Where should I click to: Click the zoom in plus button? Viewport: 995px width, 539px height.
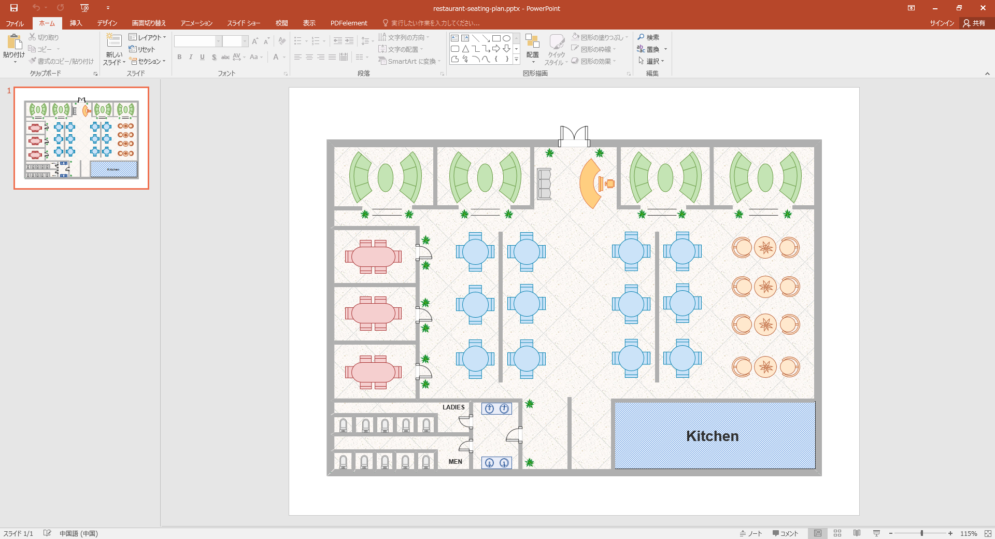coord(950,533)
